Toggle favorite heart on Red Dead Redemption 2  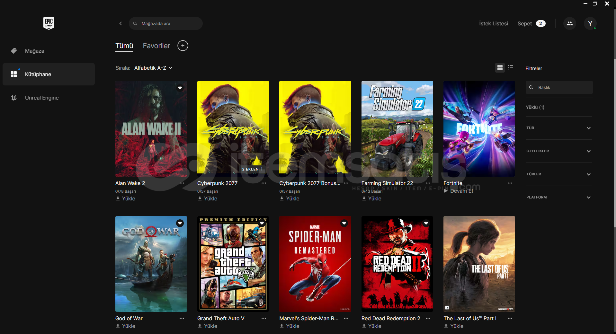(x=426, y=223)
